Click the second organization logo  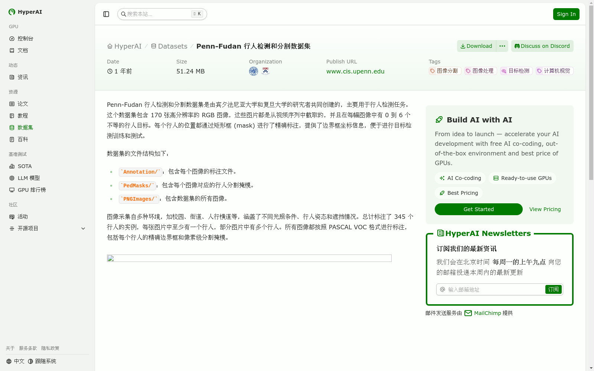[x=265, y=71]
